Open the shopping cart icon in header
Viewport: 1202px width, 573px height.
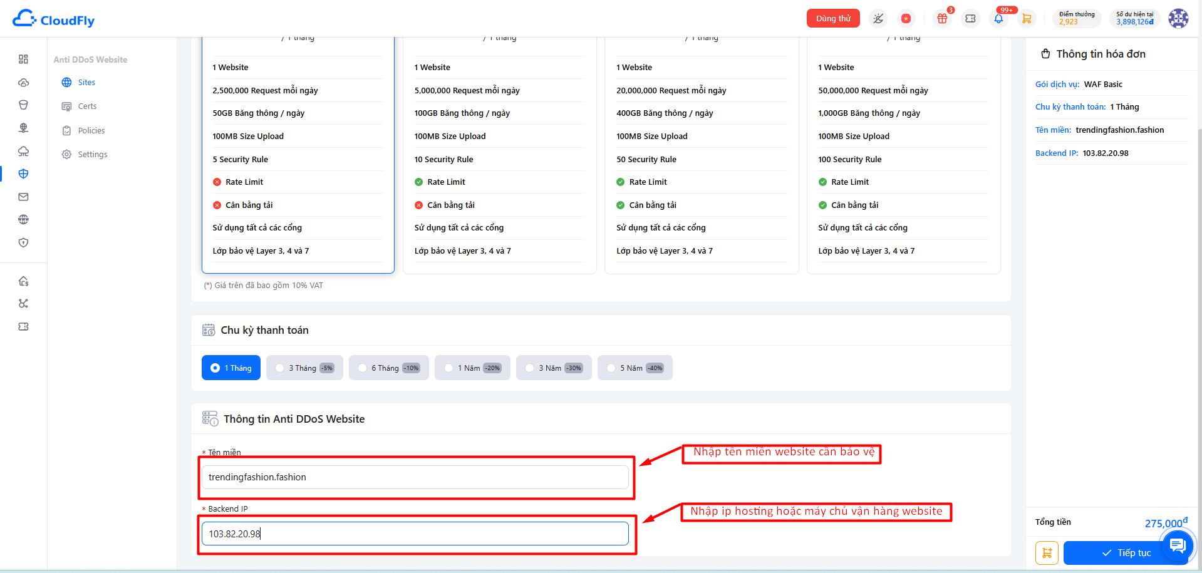(1026, 19)
